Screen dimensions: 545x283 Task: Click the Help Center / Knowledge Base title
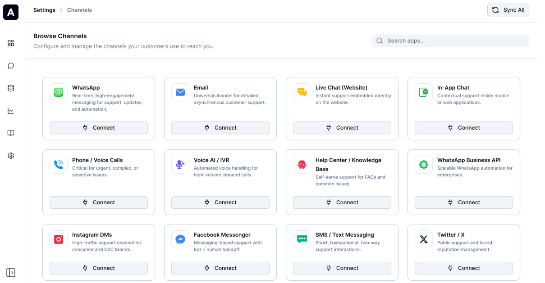[x=348, y=165]
